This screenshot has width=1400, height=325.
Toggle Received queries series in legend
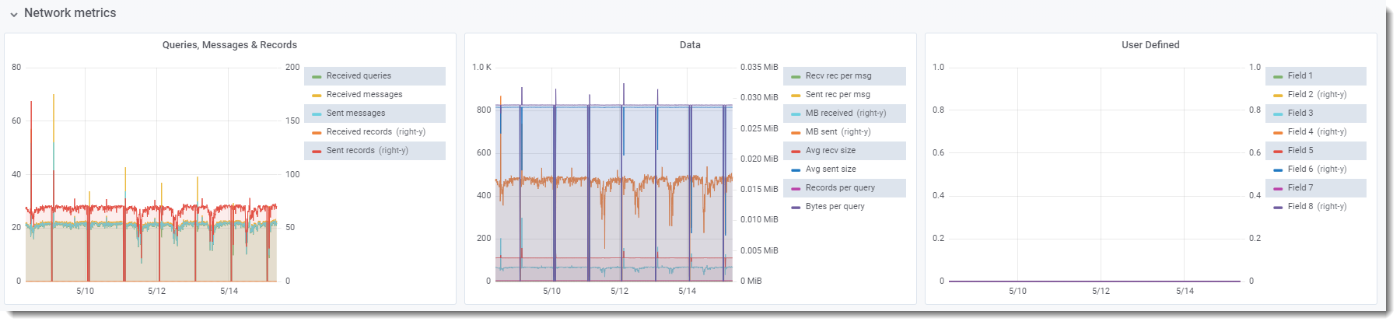point(359,76)
